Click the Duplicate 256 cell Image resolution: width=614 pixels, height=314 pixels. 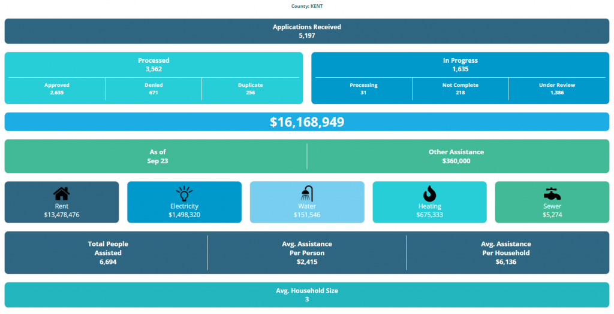(x=251, y=89)
